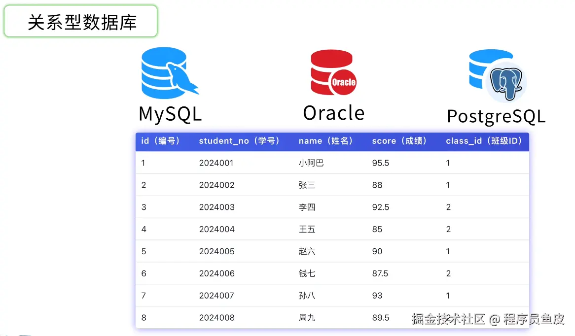Viewport: 575px width, 336px height.
Task: Select the name cell 孙八
Action: pyautogui.click(x=307, y=296)
